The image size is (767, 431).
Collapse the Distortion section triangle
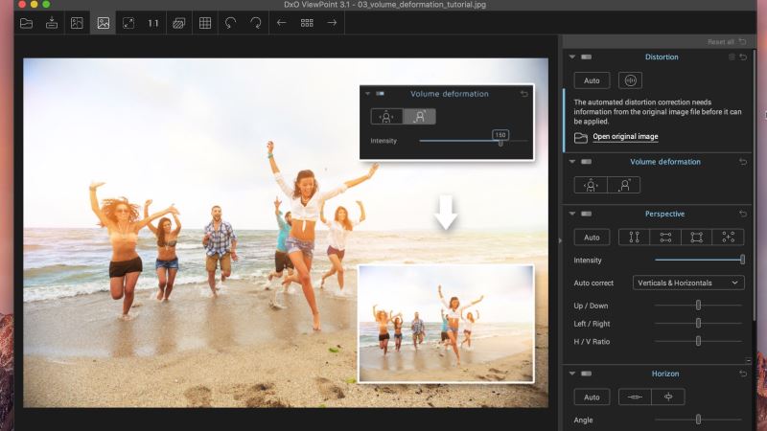(571, 57)
